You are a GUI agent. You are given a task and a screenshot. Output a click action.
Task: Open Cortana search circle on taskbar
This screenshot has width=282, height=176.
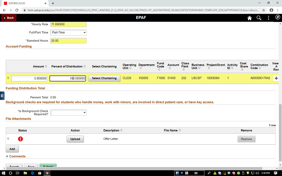click(x=11, y=173)
